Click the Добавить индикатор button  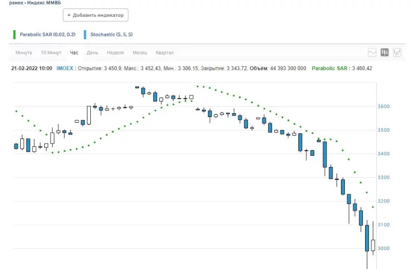(x=95, y=15)
